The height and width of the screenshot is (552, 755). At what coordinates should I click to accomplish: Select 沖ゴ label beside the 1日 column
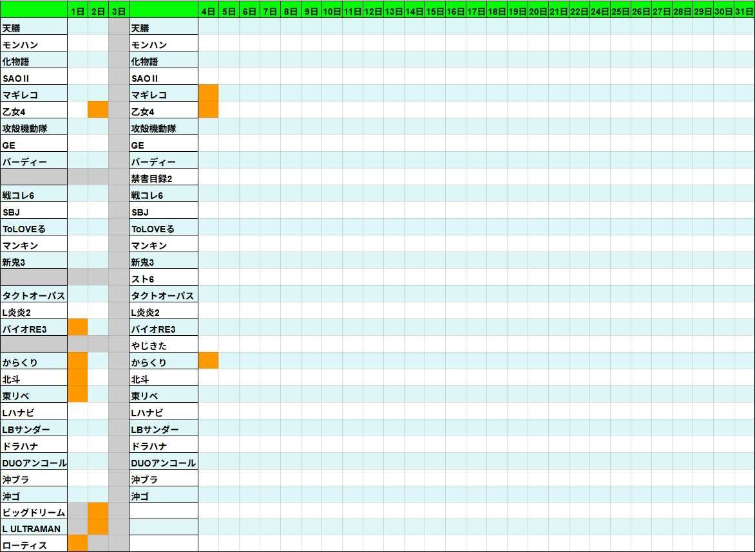[33, 495]
